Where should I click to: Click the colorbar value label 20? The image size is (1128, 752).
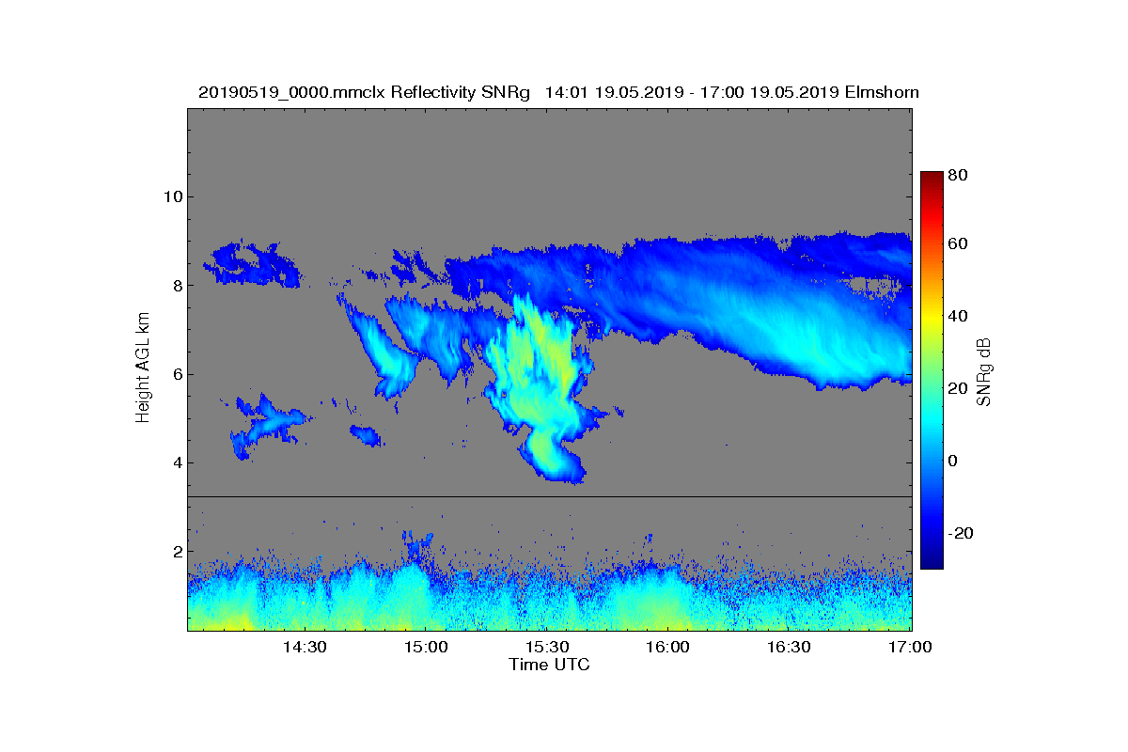[958, 388]
